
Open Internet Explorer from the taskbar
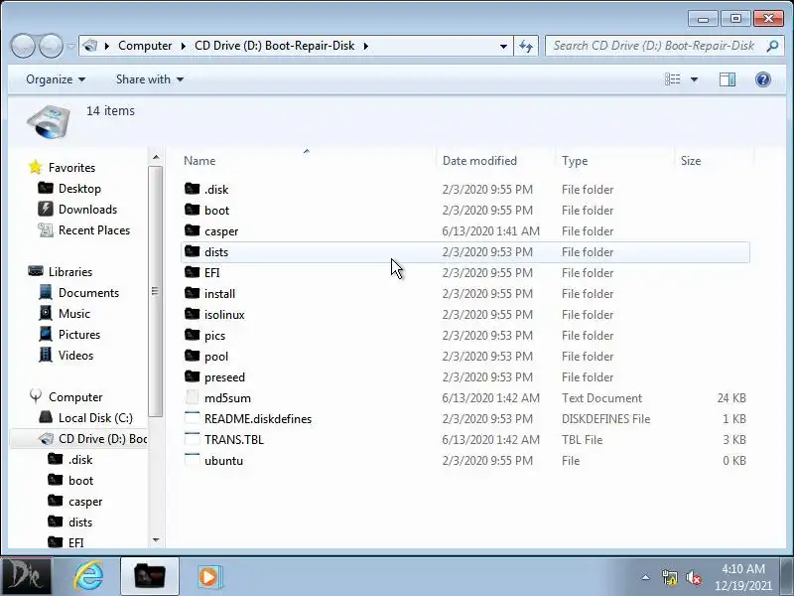click(x=88, y=576)
